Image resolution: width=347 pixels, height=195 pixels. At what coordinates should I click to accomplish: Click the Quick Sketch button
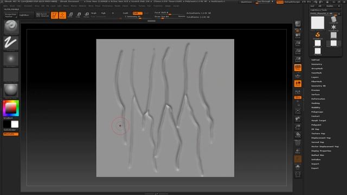tap(42, 15)
